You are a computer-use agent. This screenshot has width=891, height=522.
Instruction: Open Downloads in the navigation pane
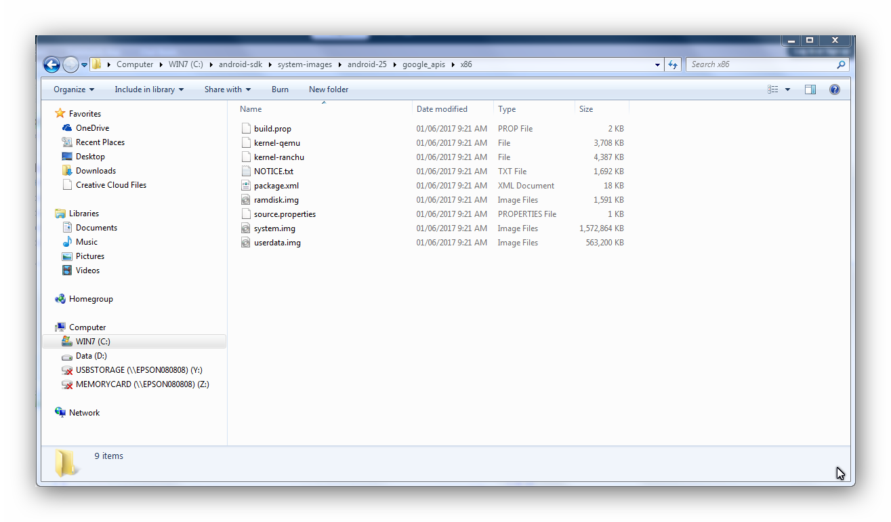[x=96, y=171]
